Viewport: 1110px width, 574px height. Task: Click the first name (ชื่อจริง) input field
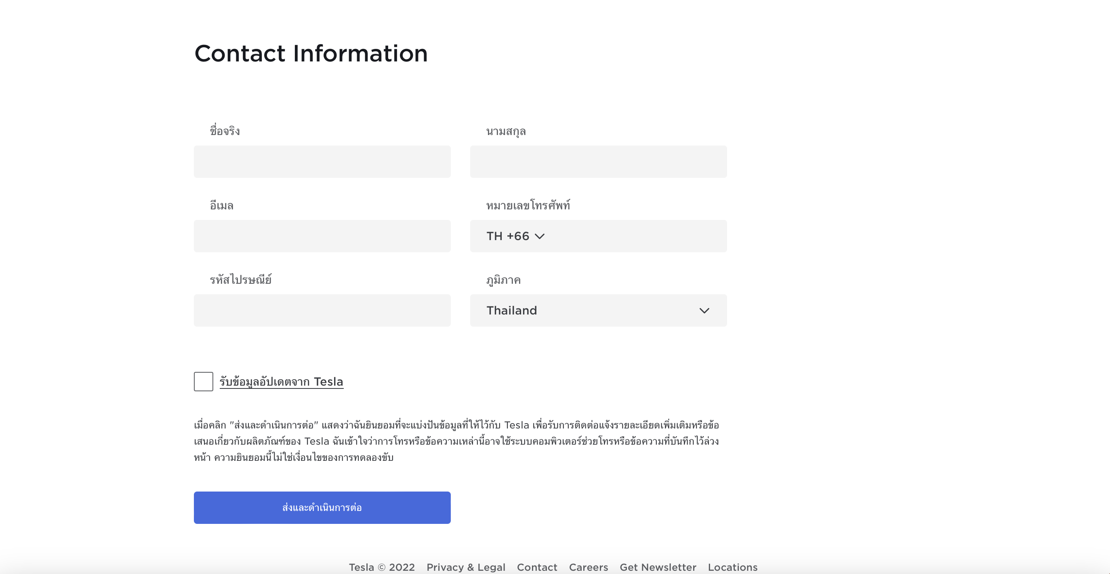[322, 162]
